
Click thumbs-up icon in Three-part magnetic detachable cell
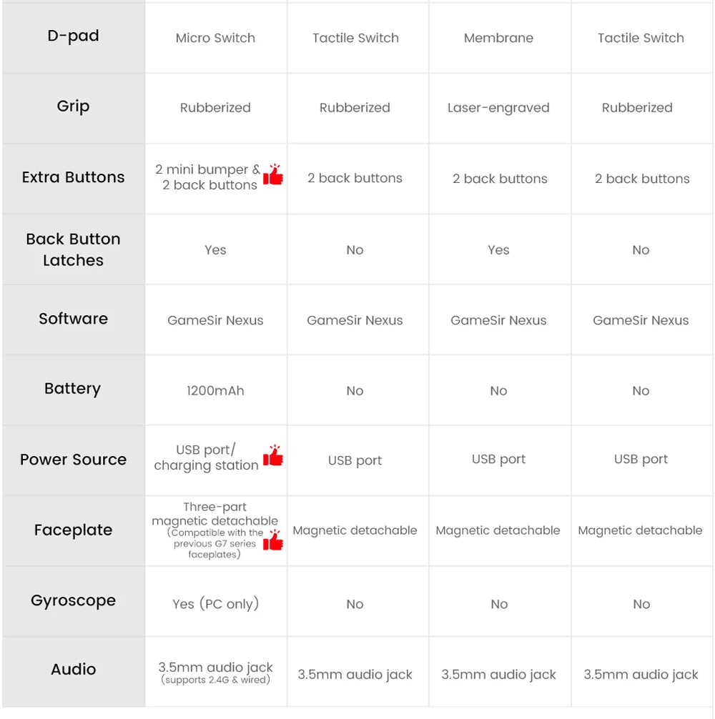273,540
